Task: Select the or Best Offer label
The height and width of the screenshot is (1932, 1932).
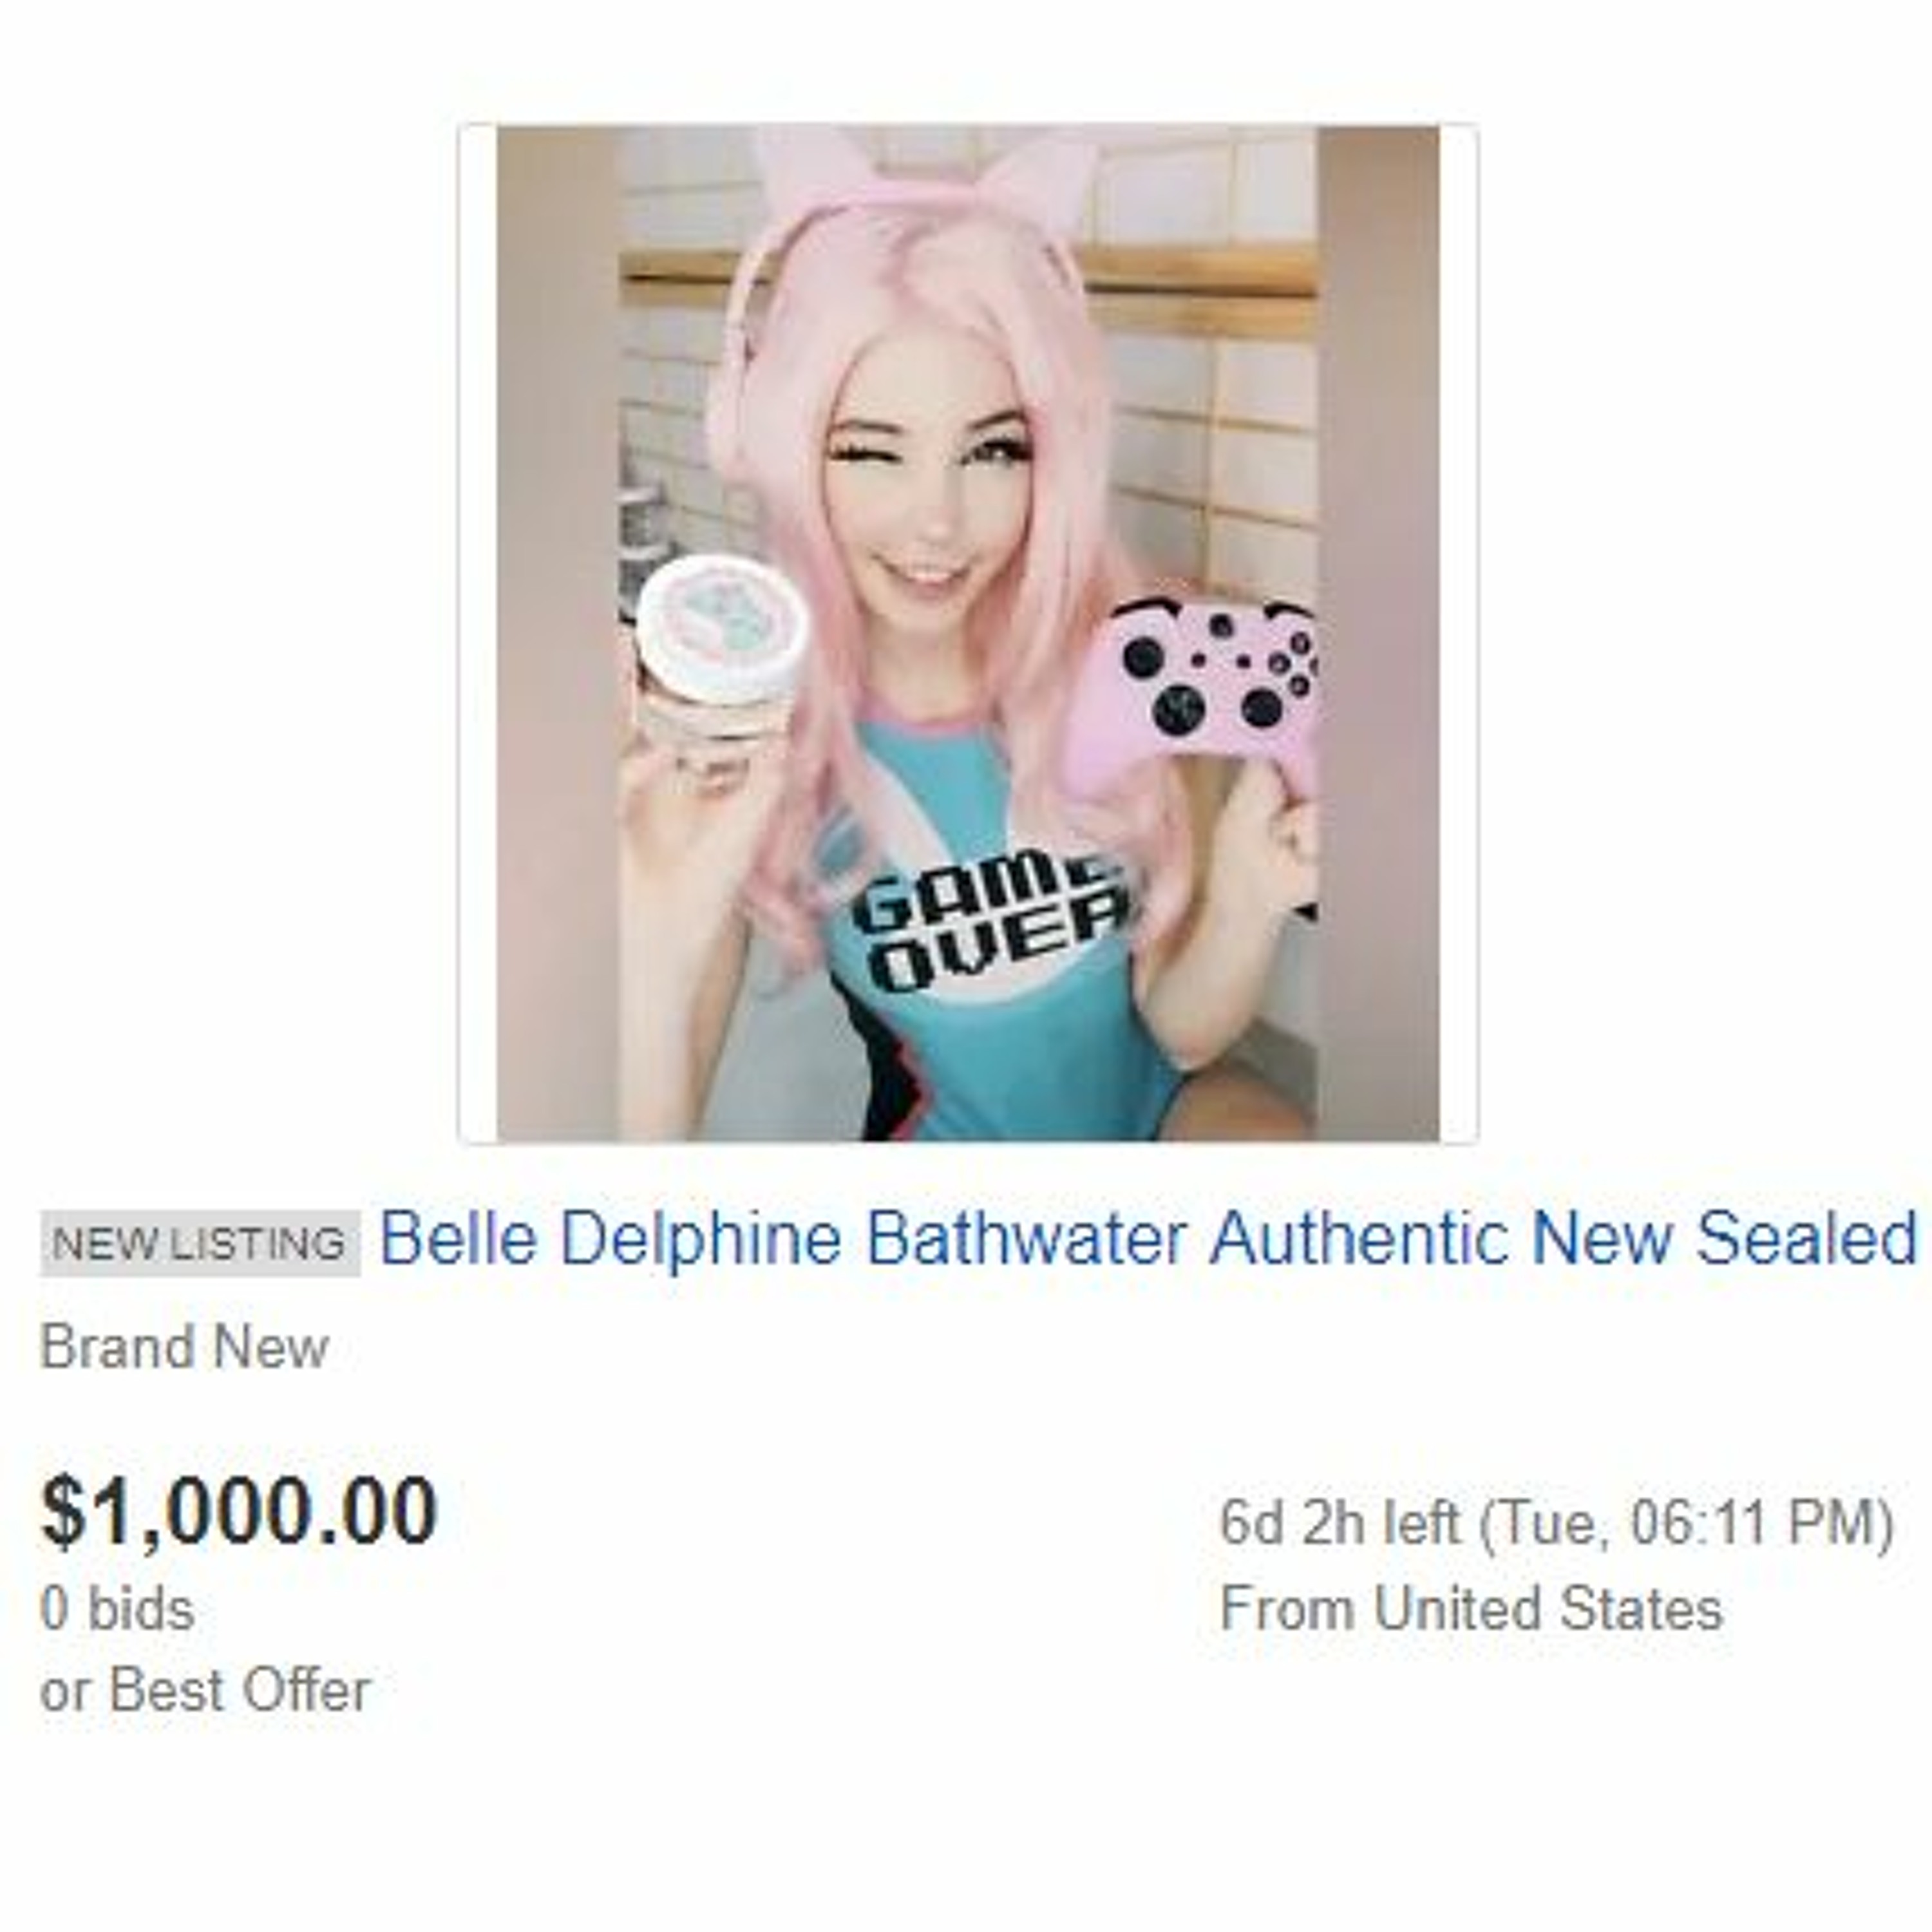Action: coord(205,1690)
